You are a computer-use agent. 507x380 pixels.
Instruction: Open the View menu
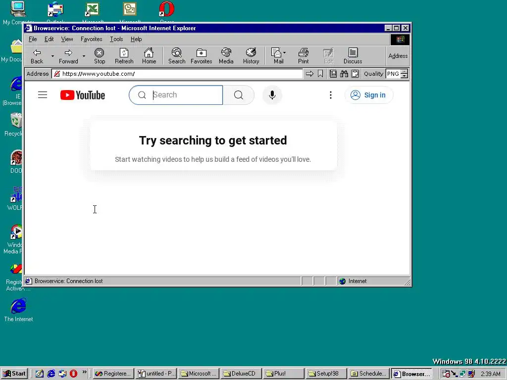[67, 39]
